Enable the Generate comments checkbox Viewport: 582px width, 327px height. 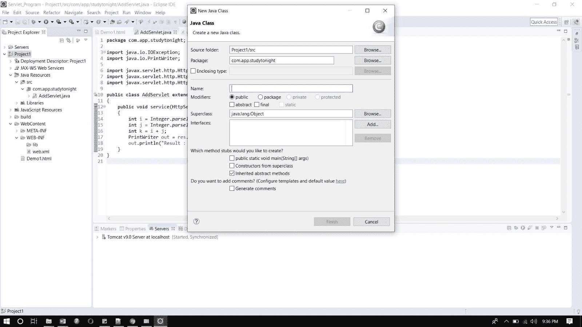pos(232,188)
